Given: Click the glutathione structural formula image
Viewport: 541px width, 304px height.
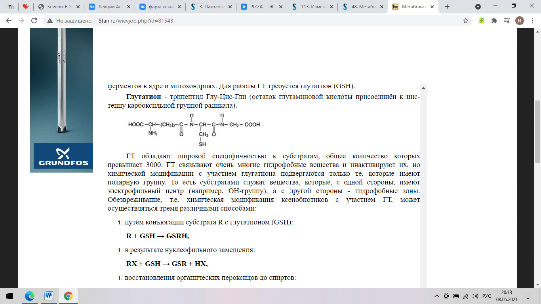Looking at the screenshot, I should click(194, 130).
